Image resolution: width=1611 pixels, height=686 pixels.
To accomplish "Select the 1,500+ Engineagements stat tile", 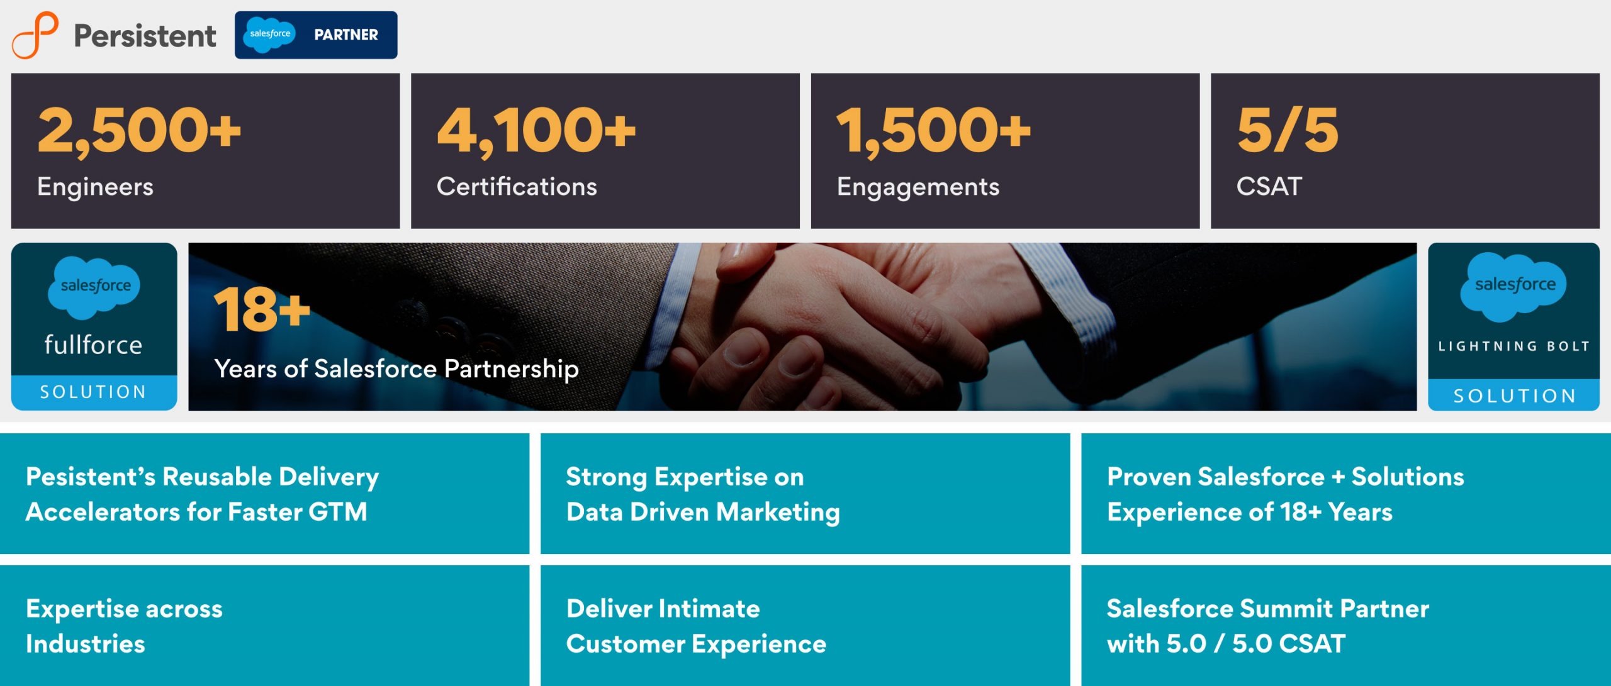I will pos(1005,151).
